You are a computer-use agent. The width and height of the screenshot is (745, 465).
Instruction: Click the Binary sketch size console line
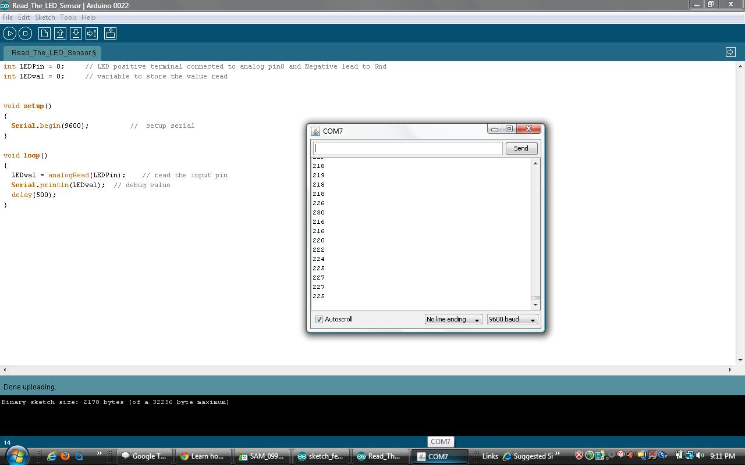click(x=115, y=402)
